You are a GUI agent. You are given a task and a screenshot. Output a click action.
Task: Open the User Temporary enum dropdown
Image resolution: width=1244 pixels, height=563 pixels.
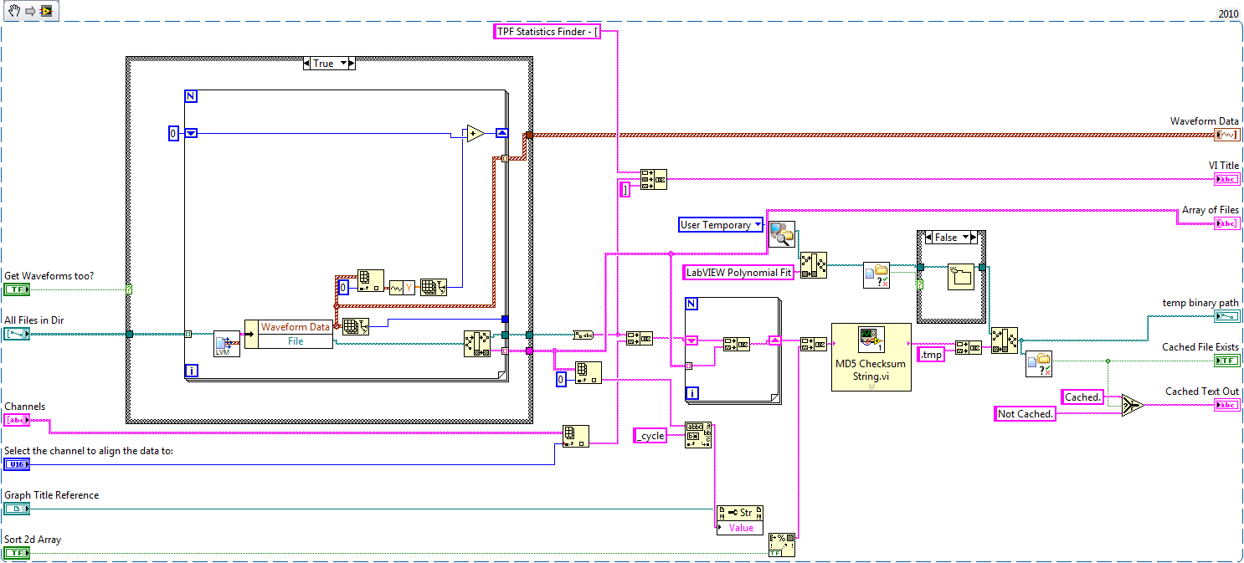click(x=758, y=225)
